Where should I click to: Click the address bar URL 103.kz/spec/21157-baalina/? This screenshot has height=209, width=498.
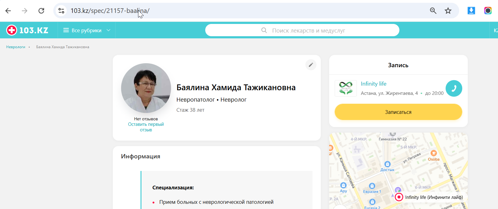point(110,11)
